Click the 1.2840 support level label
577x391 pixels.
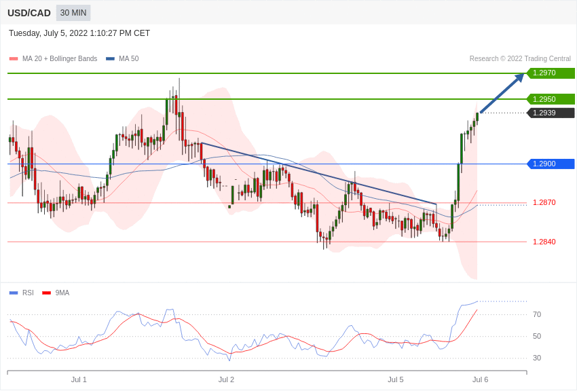(544, 242)
